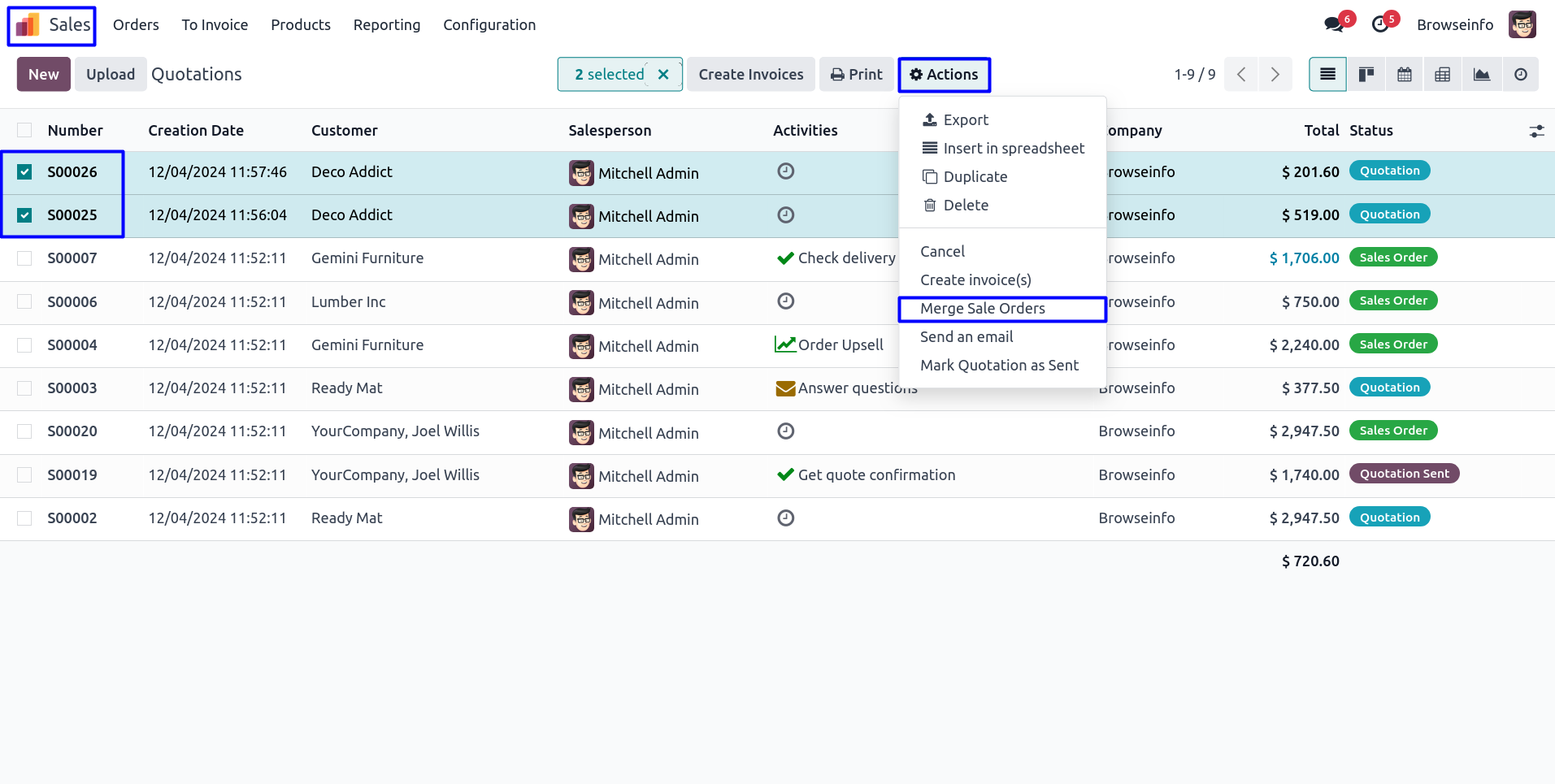
Task: Click the Create Invoices button
Action: click(751, 75)
